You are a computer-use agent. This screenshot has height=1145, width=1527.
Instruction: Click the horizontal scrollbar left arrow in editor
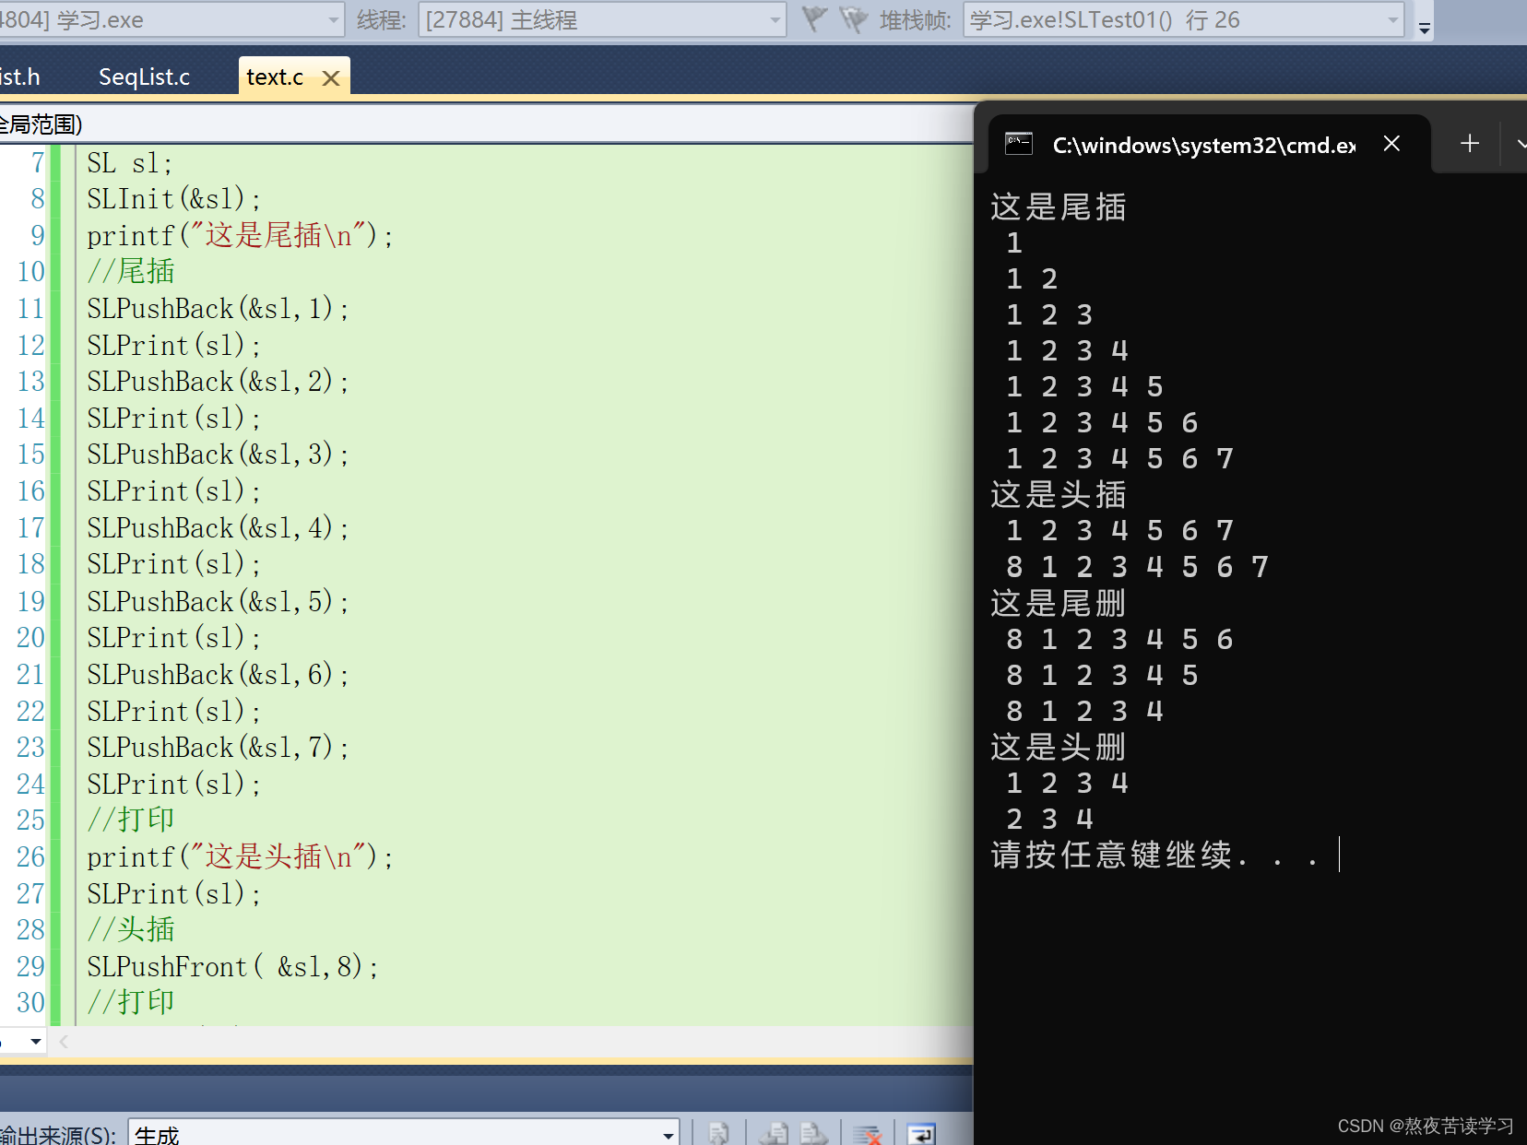65,1042
